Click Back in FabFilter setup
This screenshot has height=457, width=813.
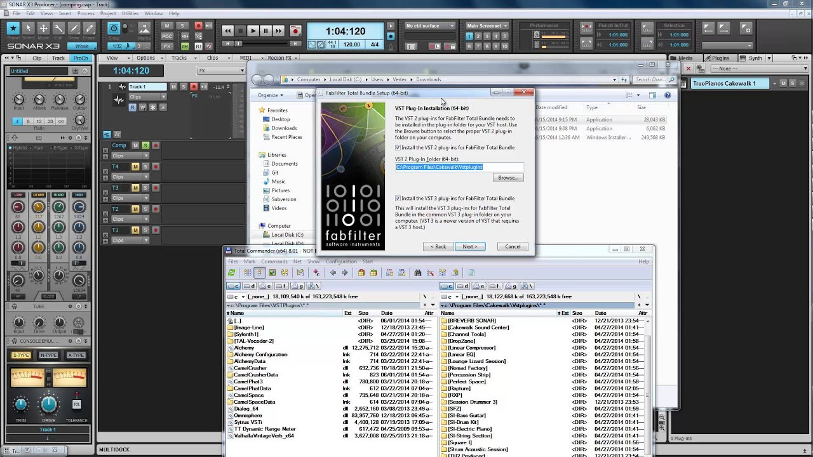point(438,246)
